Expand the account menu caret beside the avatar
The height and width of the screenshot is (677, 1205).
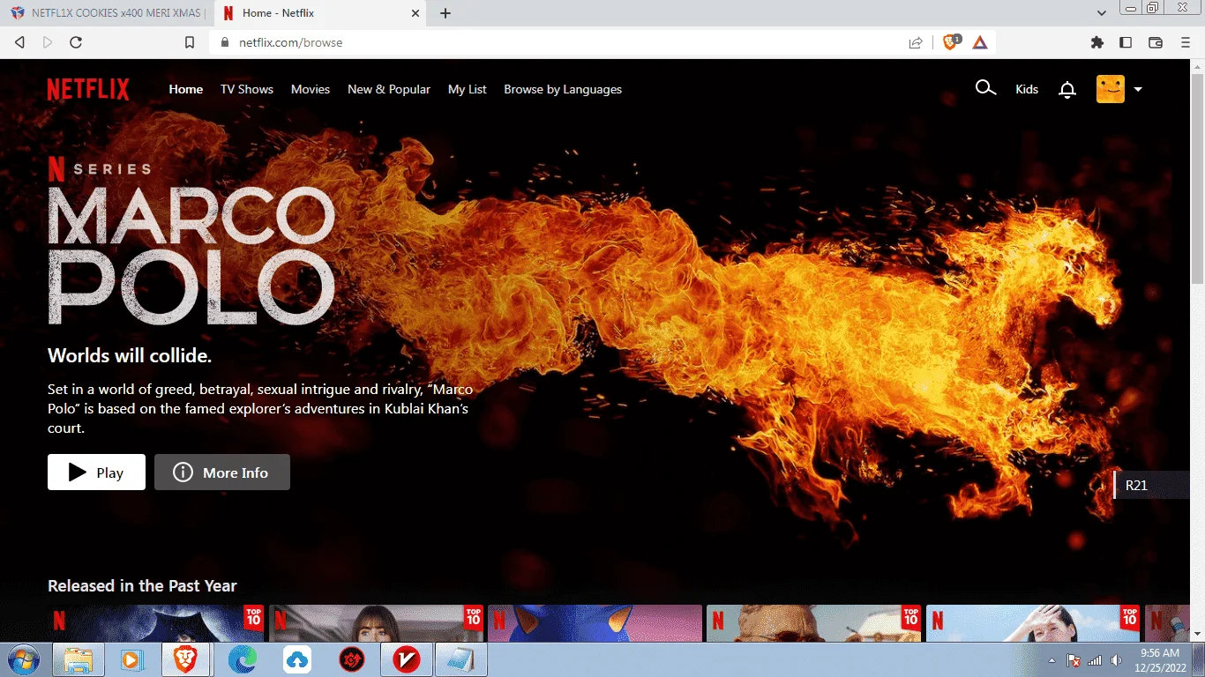(1138, 89)
